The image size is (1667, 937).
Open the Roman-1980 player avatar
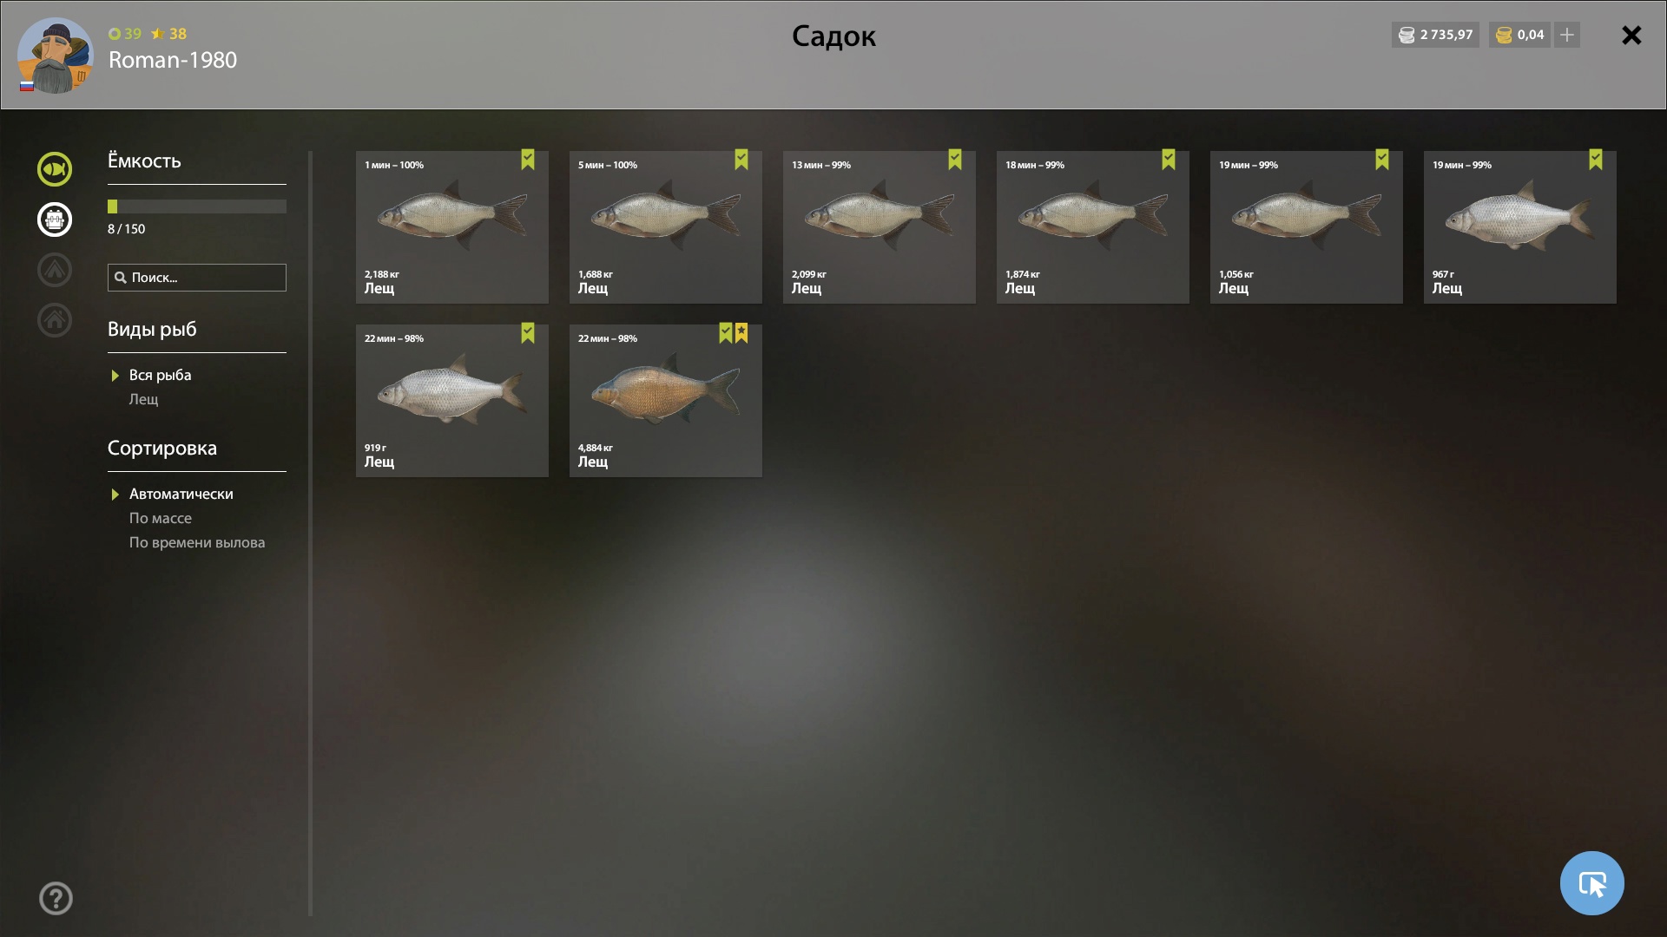click(55, 56)
